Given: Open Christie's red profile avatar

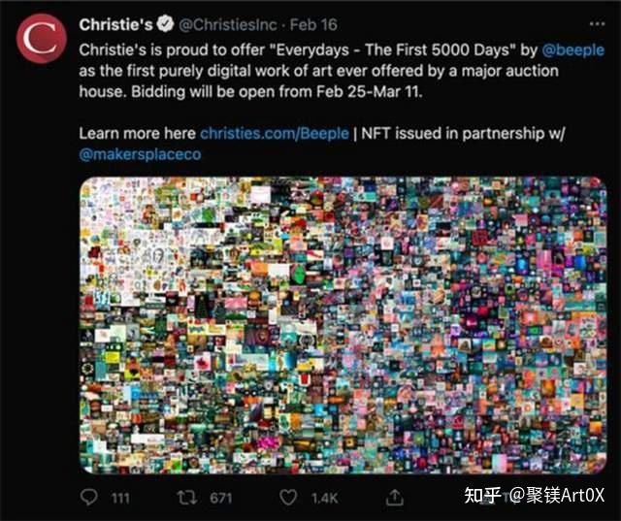Looking at the screenshot, I should (41, 39).
